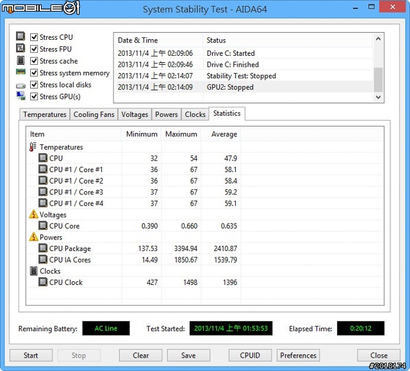Click the thermometer icon of Temperatures group
This screenshot has width=410, height=371.
pyautogui.click(x=33, y=147)
